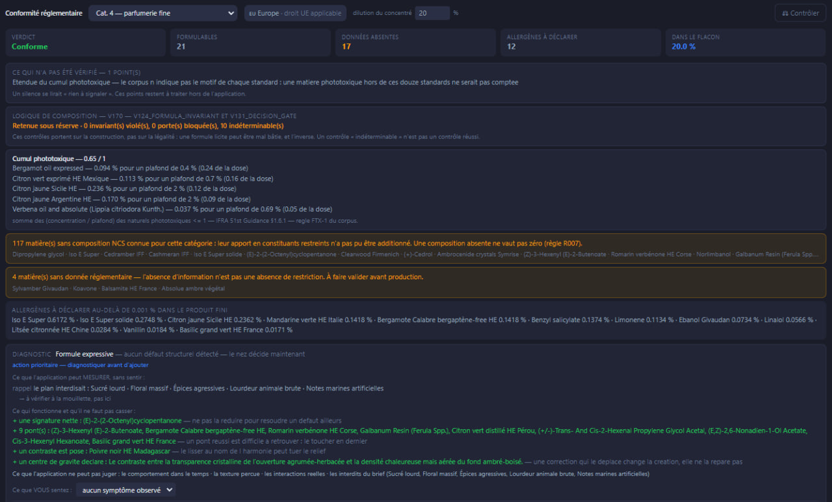Click the 'Formule expressive' diagnostic label

click(84, 354)
